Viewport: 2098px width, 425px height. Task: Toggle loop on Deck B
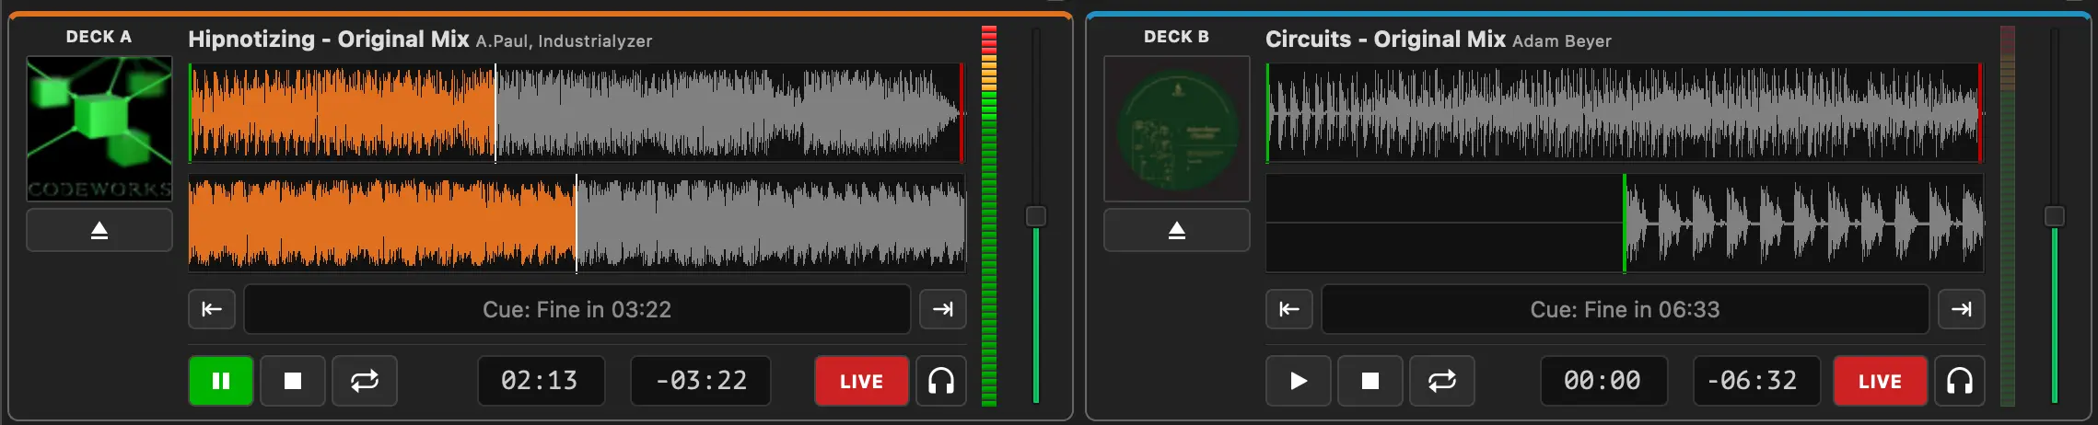1442,381
